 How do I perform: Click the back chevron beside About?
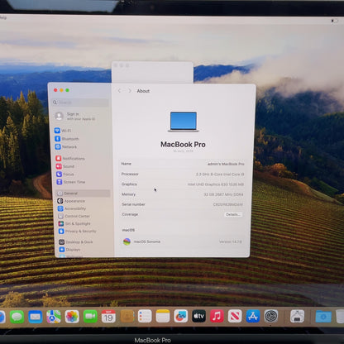119,91
